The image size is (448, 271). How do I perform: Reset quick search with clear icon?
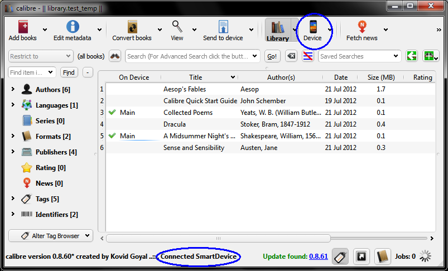coord(291,56)
